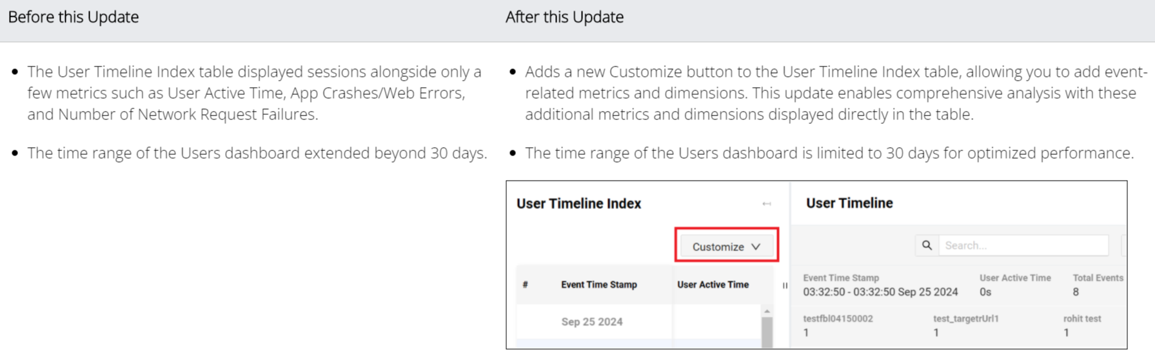1155x362 pixels.
Task: Click the search magnifier icon
Action: pos(927,245)
